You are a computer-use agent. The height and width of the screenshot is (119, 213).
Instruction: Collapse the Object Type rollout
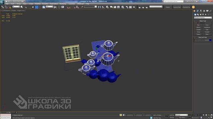(203, 21)
